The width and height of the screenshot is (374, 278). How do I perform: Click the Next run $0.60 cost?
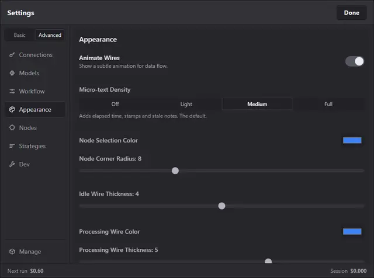25,271
